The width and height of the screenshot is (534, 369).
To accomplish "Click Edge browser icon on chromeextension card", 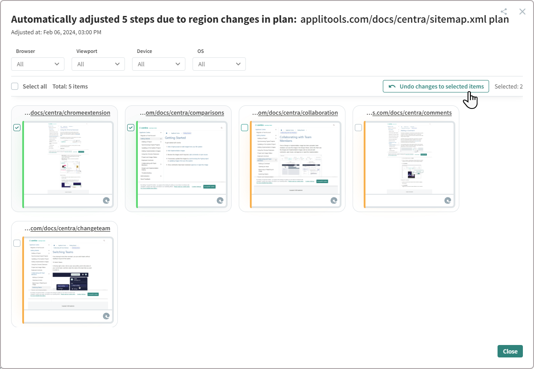I will (106, 201).
